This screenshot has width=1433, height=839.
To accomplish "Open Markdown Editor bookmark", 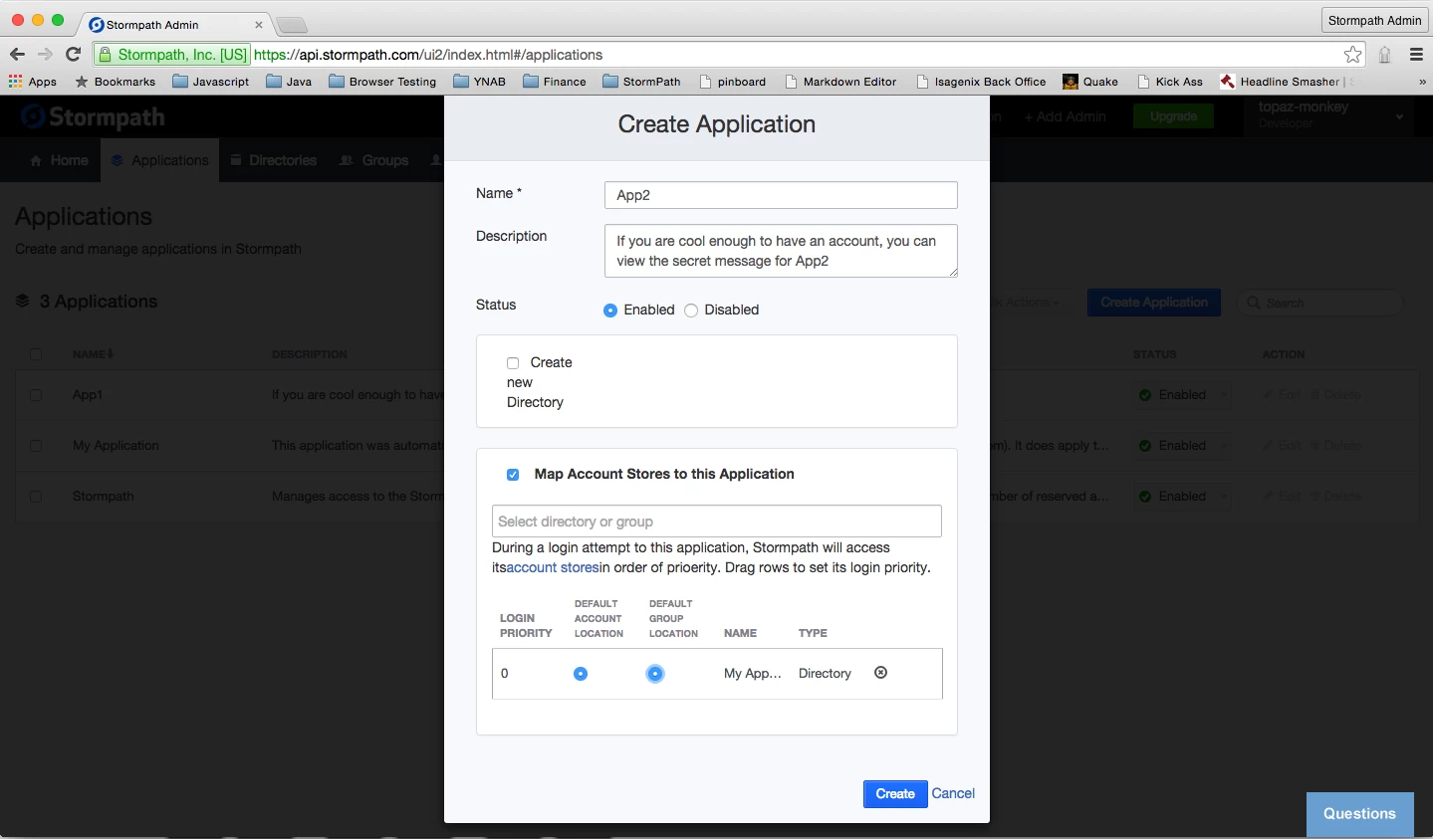I will (840, 82).
